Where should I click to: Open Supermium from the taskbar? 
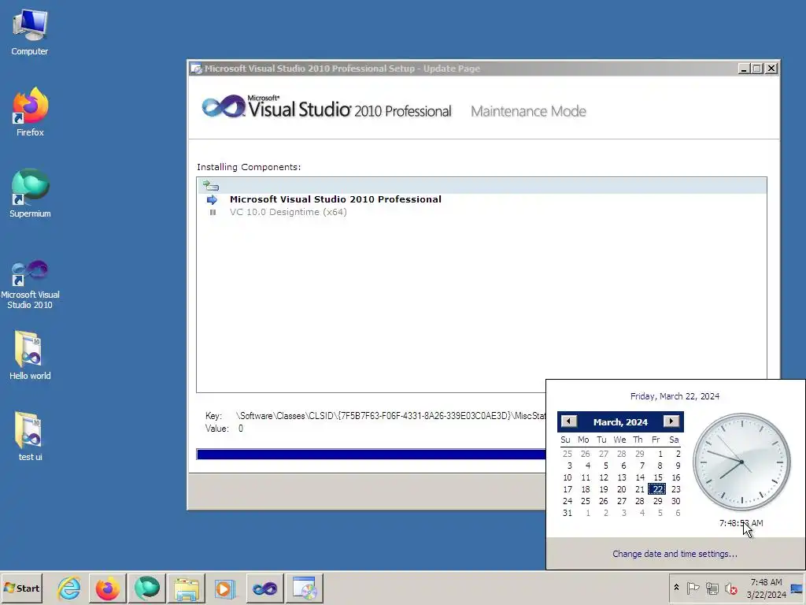[147, 588]
